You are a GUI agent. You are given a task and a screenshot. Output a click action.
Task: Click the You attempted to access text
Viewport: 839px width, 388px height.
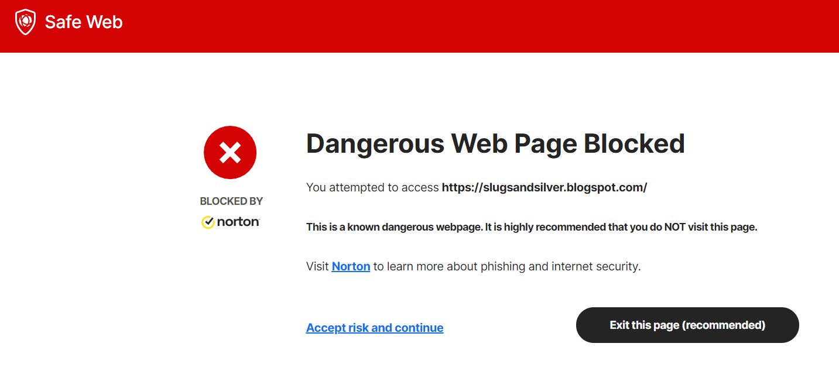372,188
